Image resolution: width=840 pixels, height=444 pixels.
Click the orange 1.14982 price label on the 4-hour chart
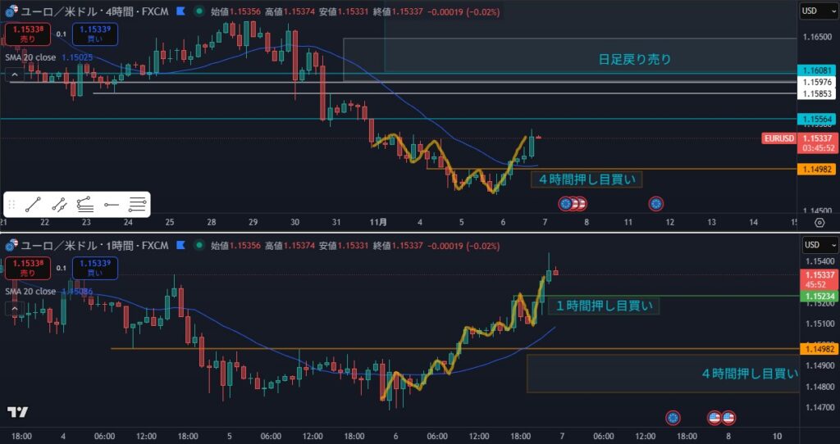pyautogui.click(x=818, y=169)
